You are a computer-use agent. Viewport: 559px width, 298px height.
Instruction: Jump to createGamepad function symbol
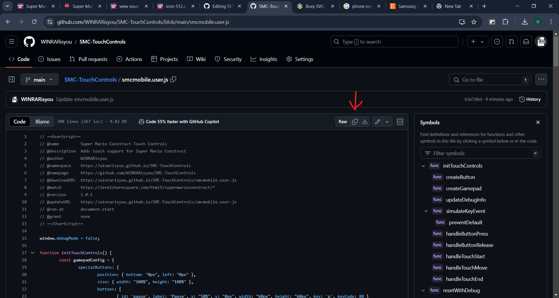pyautogui.click(x=464, y=189)
